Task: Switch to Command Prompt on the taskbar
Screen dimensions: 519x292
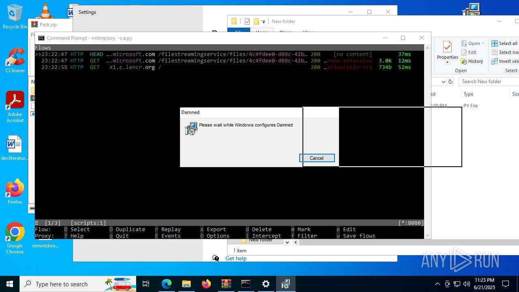Action: click(246, 284)
